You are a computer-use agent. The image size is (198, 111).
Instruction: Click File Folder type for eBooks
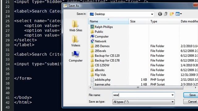(x=157, y=70)
